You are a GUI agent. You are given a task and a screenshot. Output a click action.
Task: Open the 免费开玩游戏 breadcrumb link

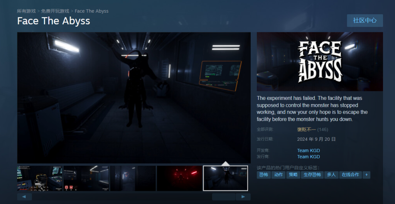[x=55, y=11]
